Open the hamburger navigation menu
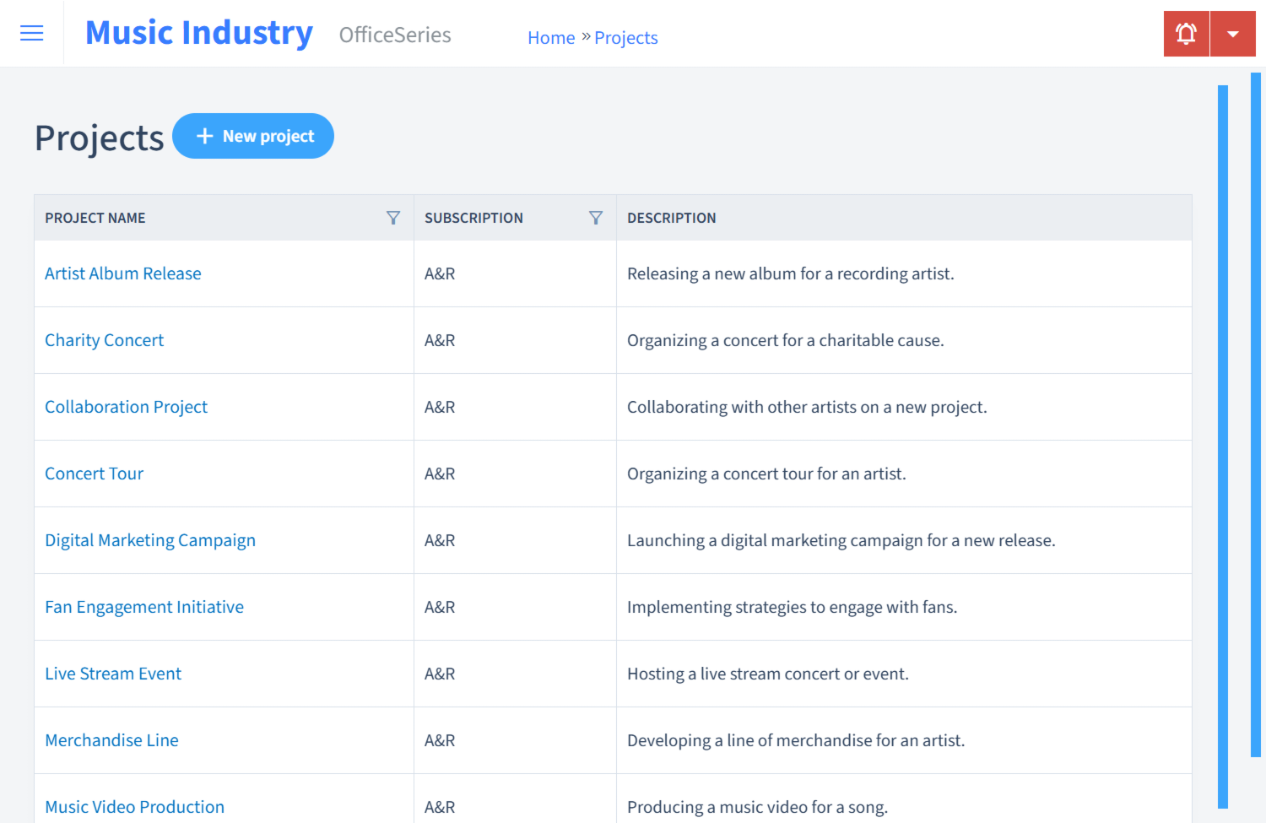Viewport: 1266px width, 823px height. (31, 33)
